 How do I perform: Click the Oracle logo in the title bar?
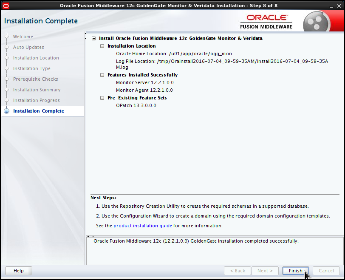[6, 6]
